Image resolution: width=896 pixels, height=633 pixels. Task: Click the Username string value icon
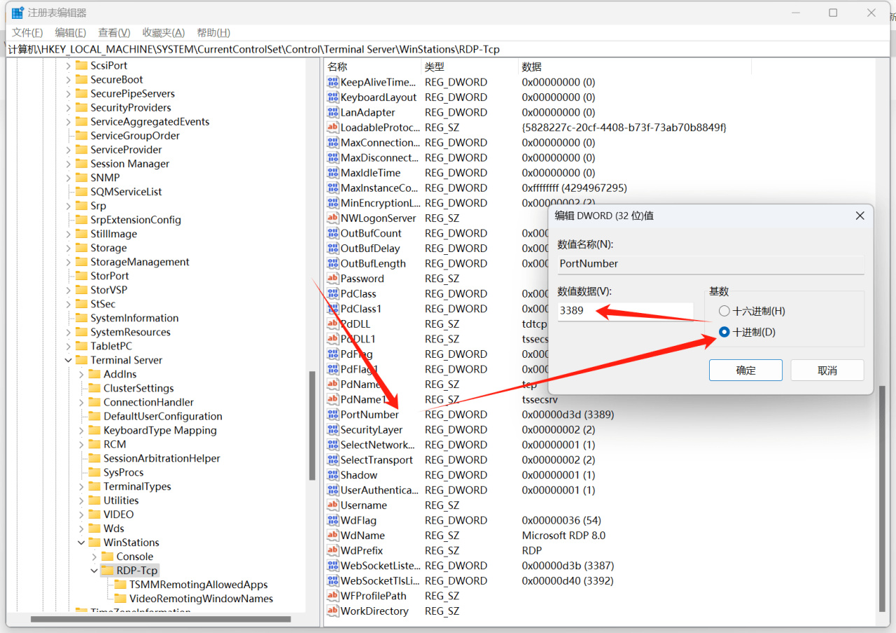333,505
